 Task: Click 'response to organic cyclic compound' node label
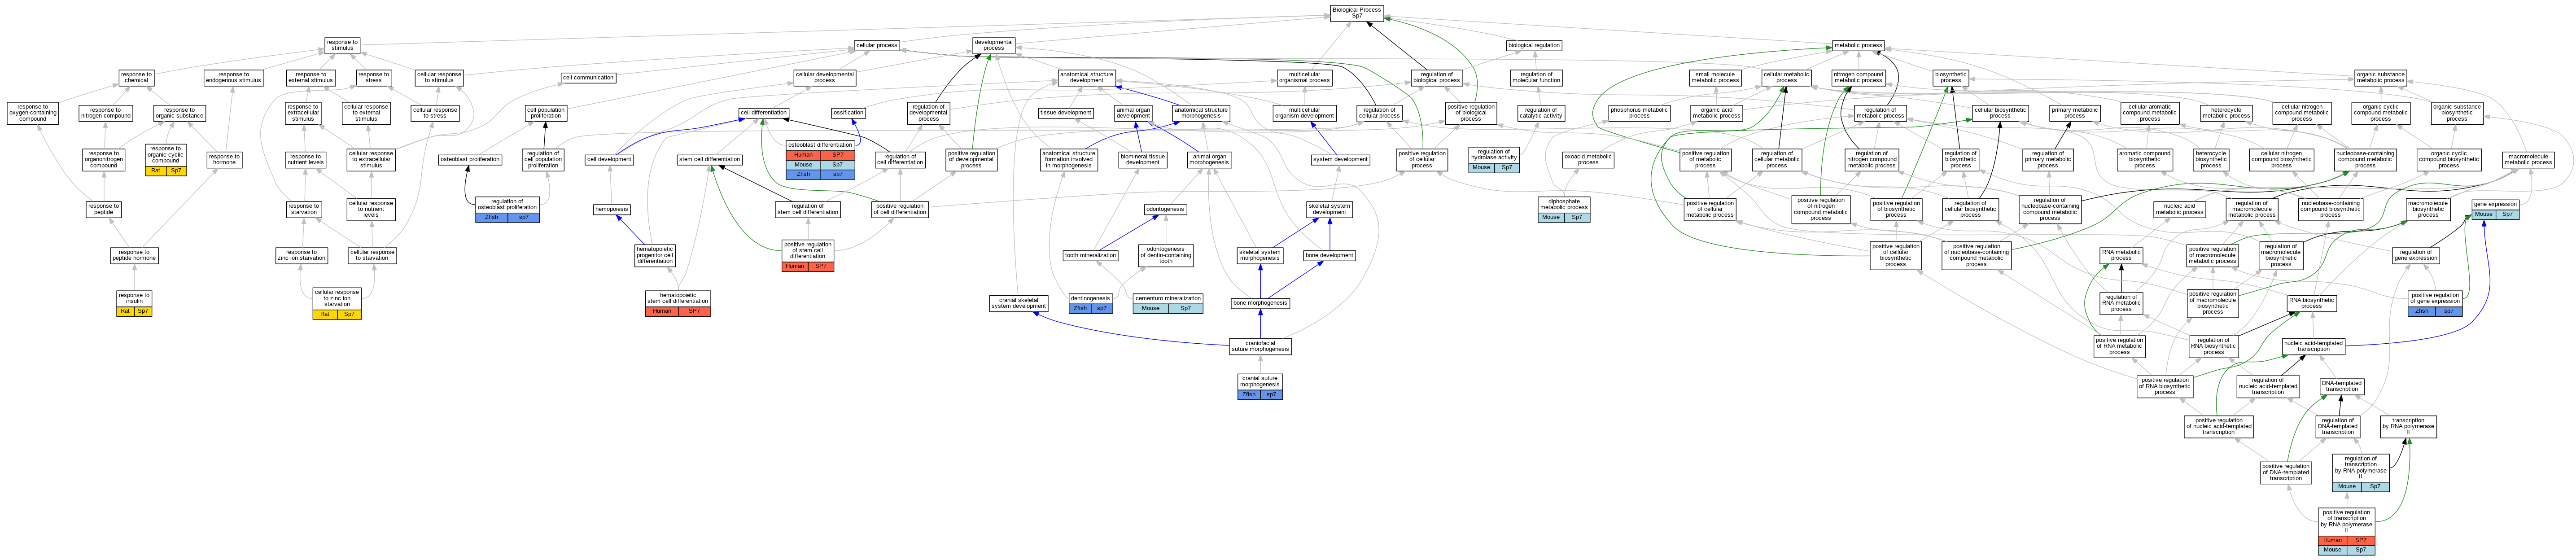click(x=166, y=154)
